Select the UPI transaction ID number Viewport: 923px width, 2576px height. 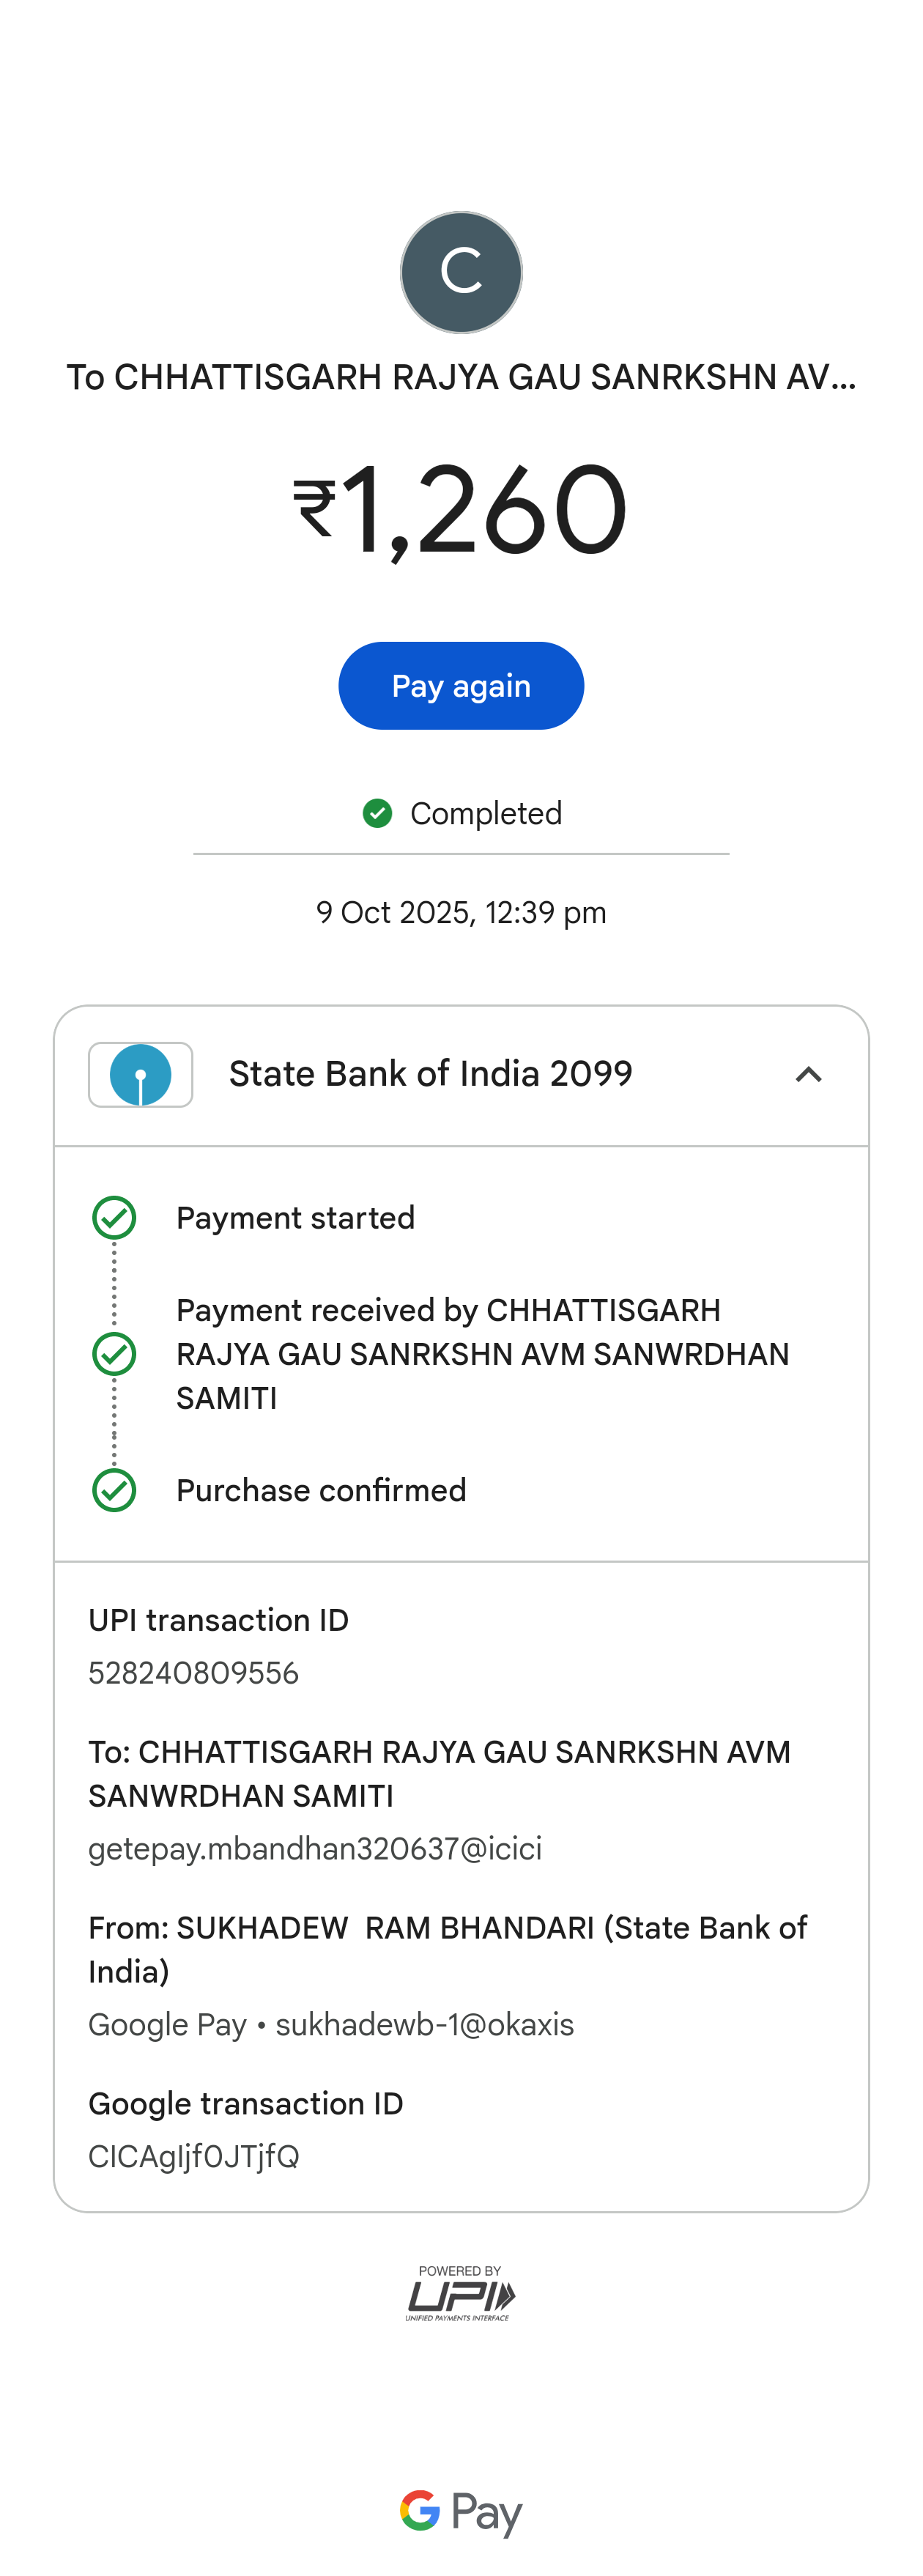click(194, 1673)
